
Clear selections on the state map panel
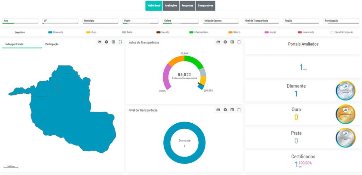pos(106,42)
